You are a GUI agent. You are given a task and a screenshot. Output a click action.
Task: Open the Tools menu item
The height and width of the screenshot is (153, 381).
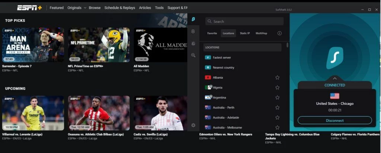159,8
